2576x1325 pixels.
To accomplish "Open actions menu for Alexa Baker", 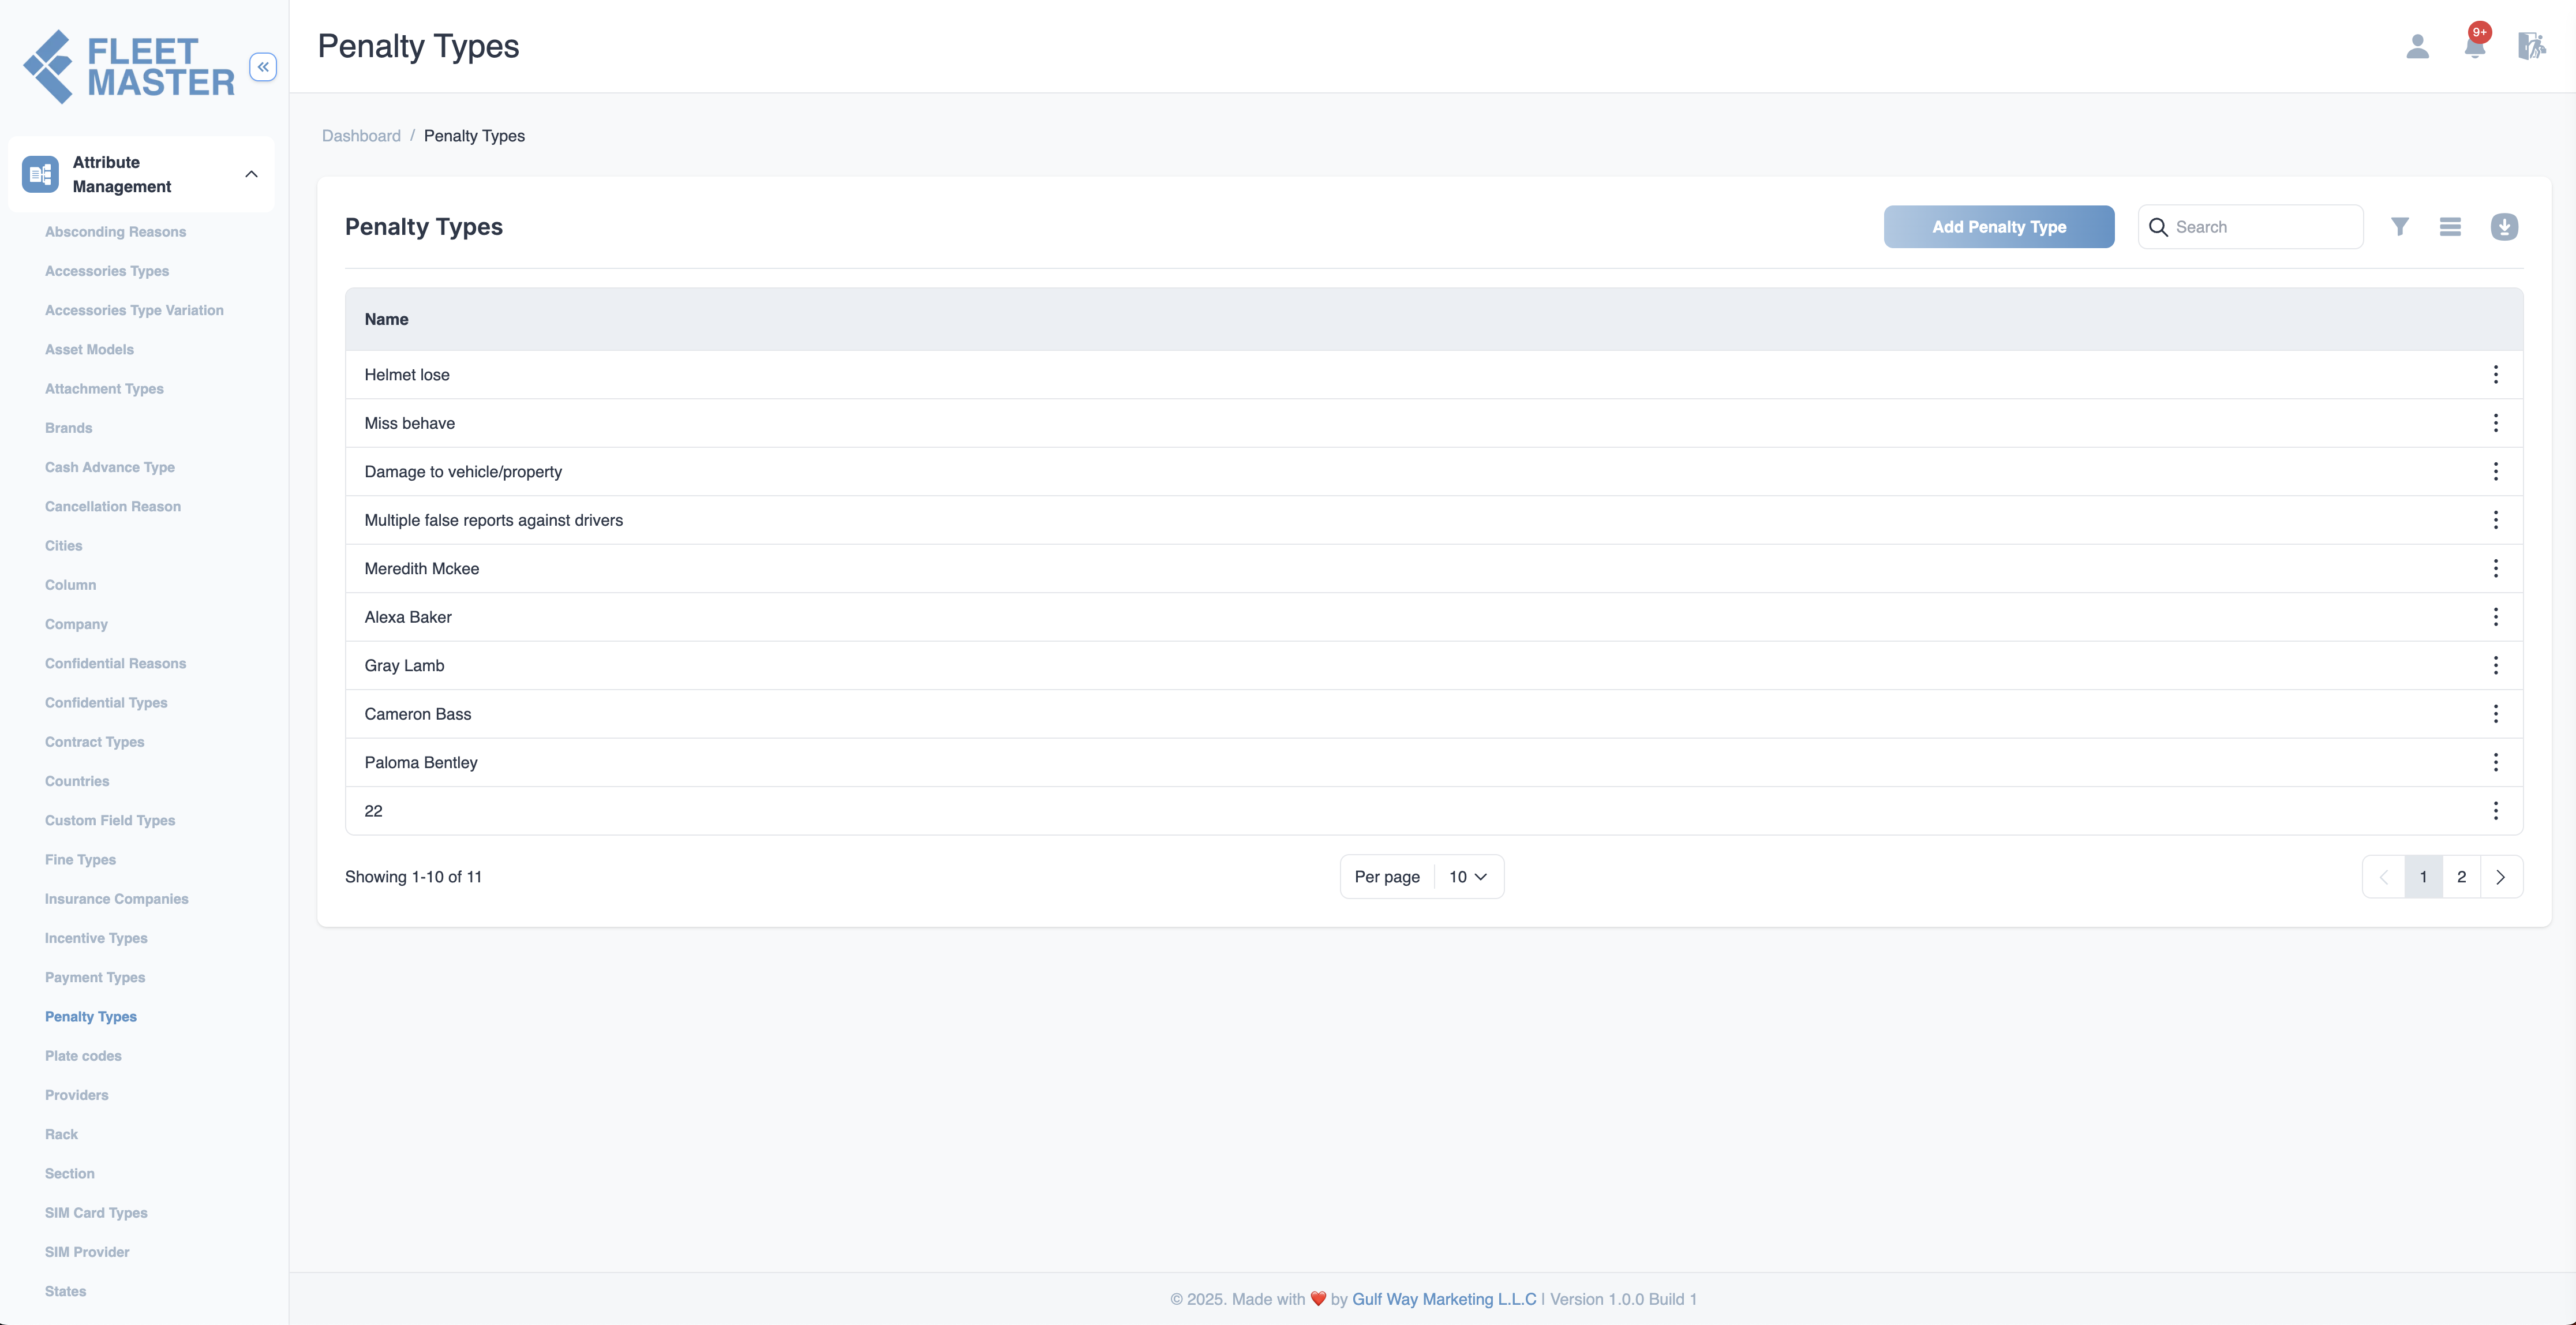I will [x=2495, y=617].
